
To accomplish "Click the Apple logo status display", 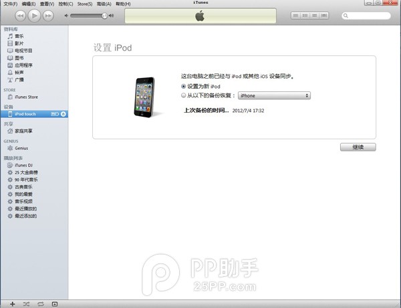I will pyautogui.click(x=200, y=16).
